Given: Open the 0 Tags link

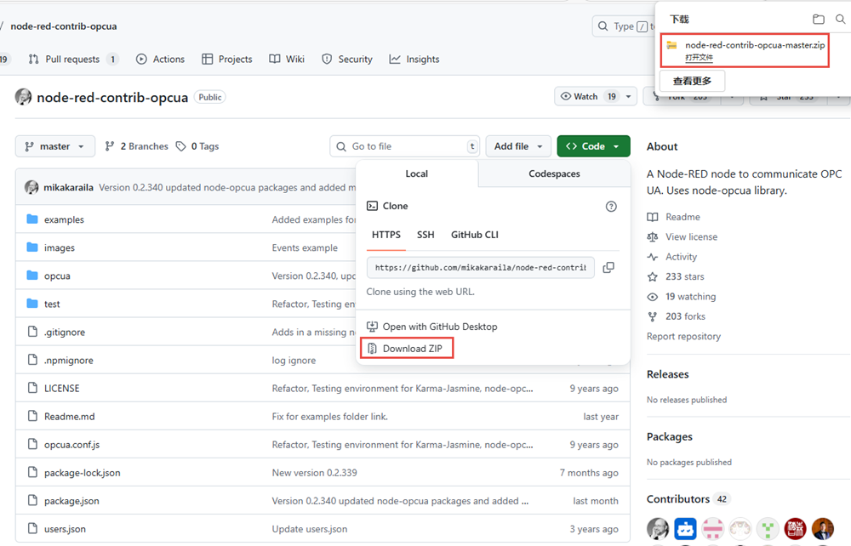Looking at the screenshot, I should 197,146.
